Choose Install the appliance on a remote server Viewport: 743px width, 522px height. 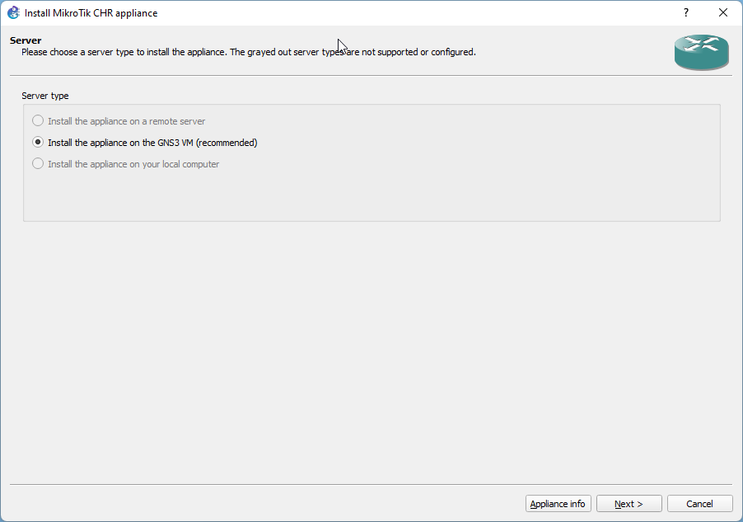tap(126, 120)
